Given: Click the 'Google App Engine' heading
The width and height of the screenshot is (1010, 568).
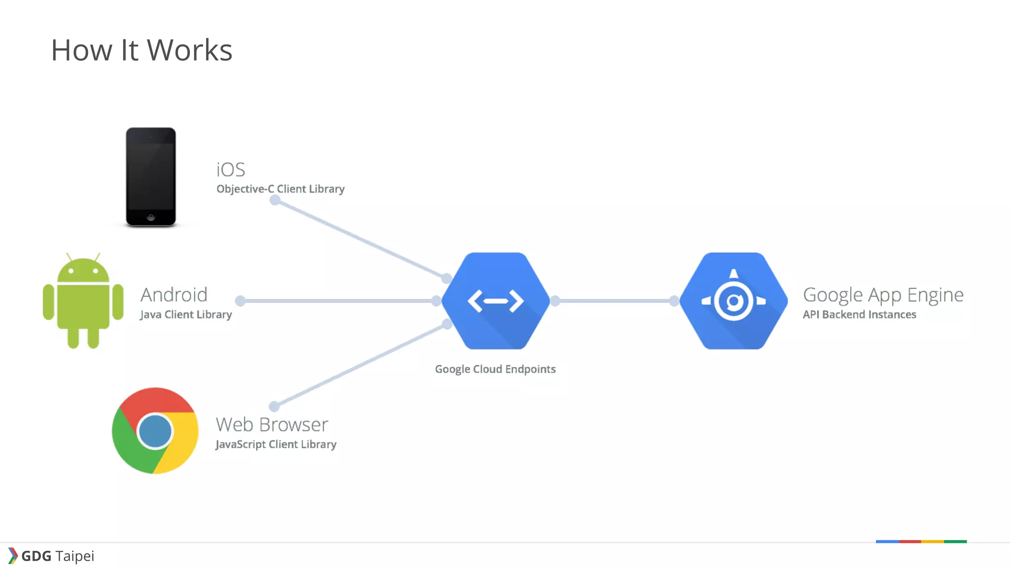Looking at the screenshot, I should click(x=883, y=295).
